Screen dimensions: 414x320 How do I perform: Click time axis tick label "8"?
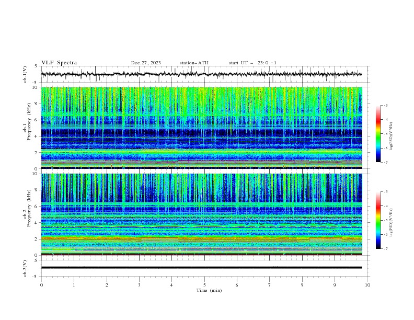pyautogui.click(x=302, y=285)
